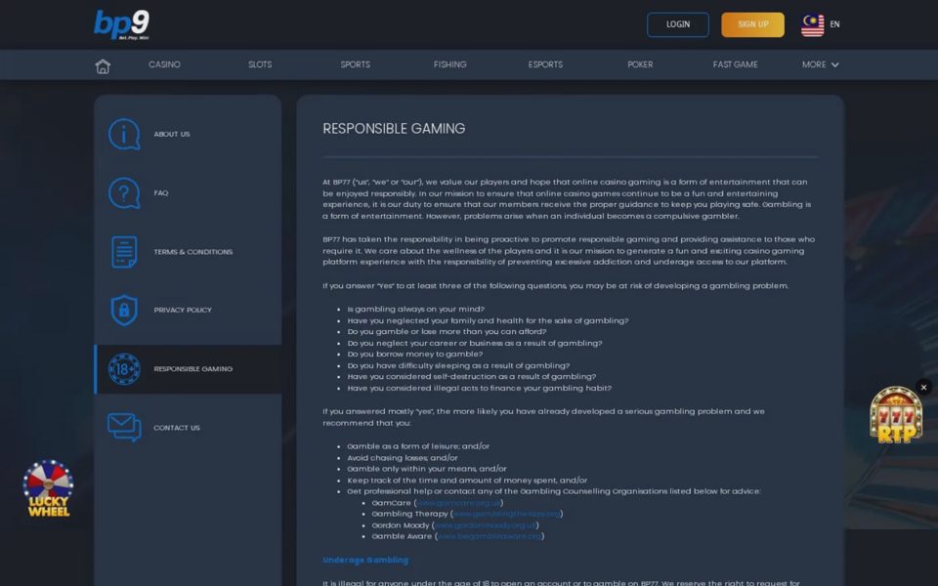
Task: Select the FAQ sidebar label
Action: pyautogui.click(x=161, y=192)
